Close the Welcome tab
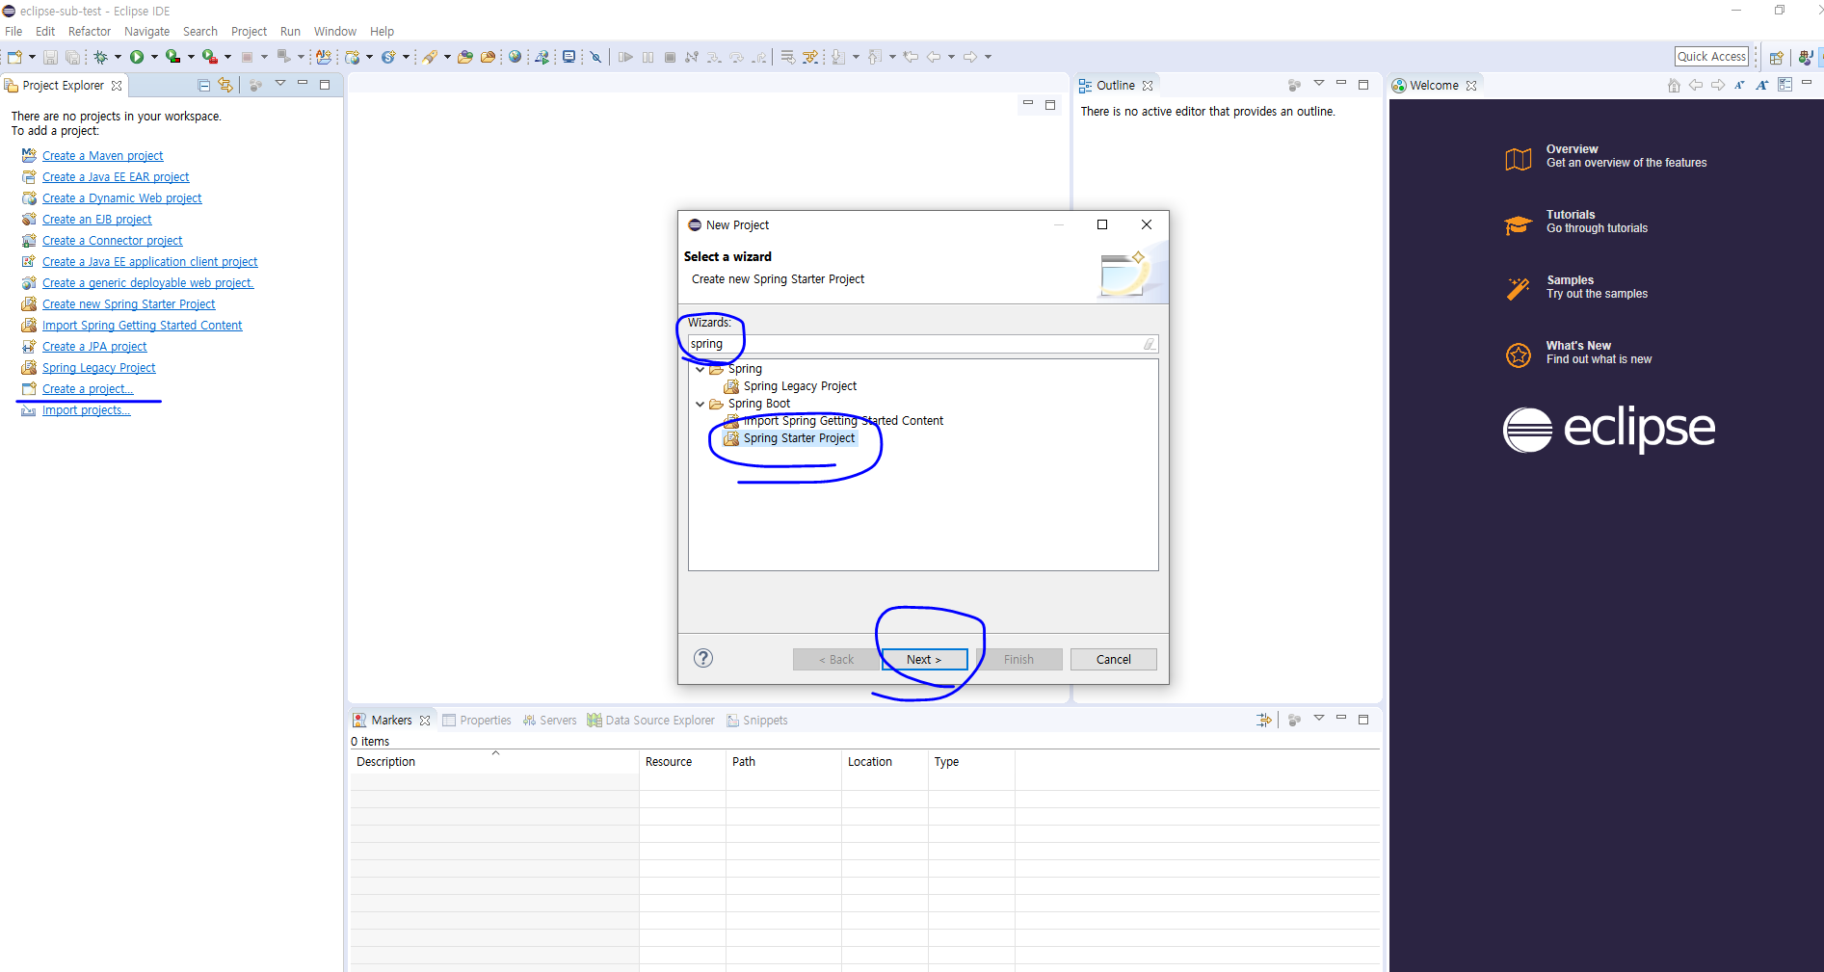 pyautogui.click(x=1471, y=85)
